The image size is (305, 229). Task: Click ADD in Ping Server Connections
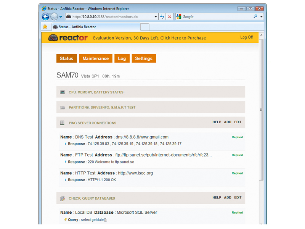[x=228, y=122]
